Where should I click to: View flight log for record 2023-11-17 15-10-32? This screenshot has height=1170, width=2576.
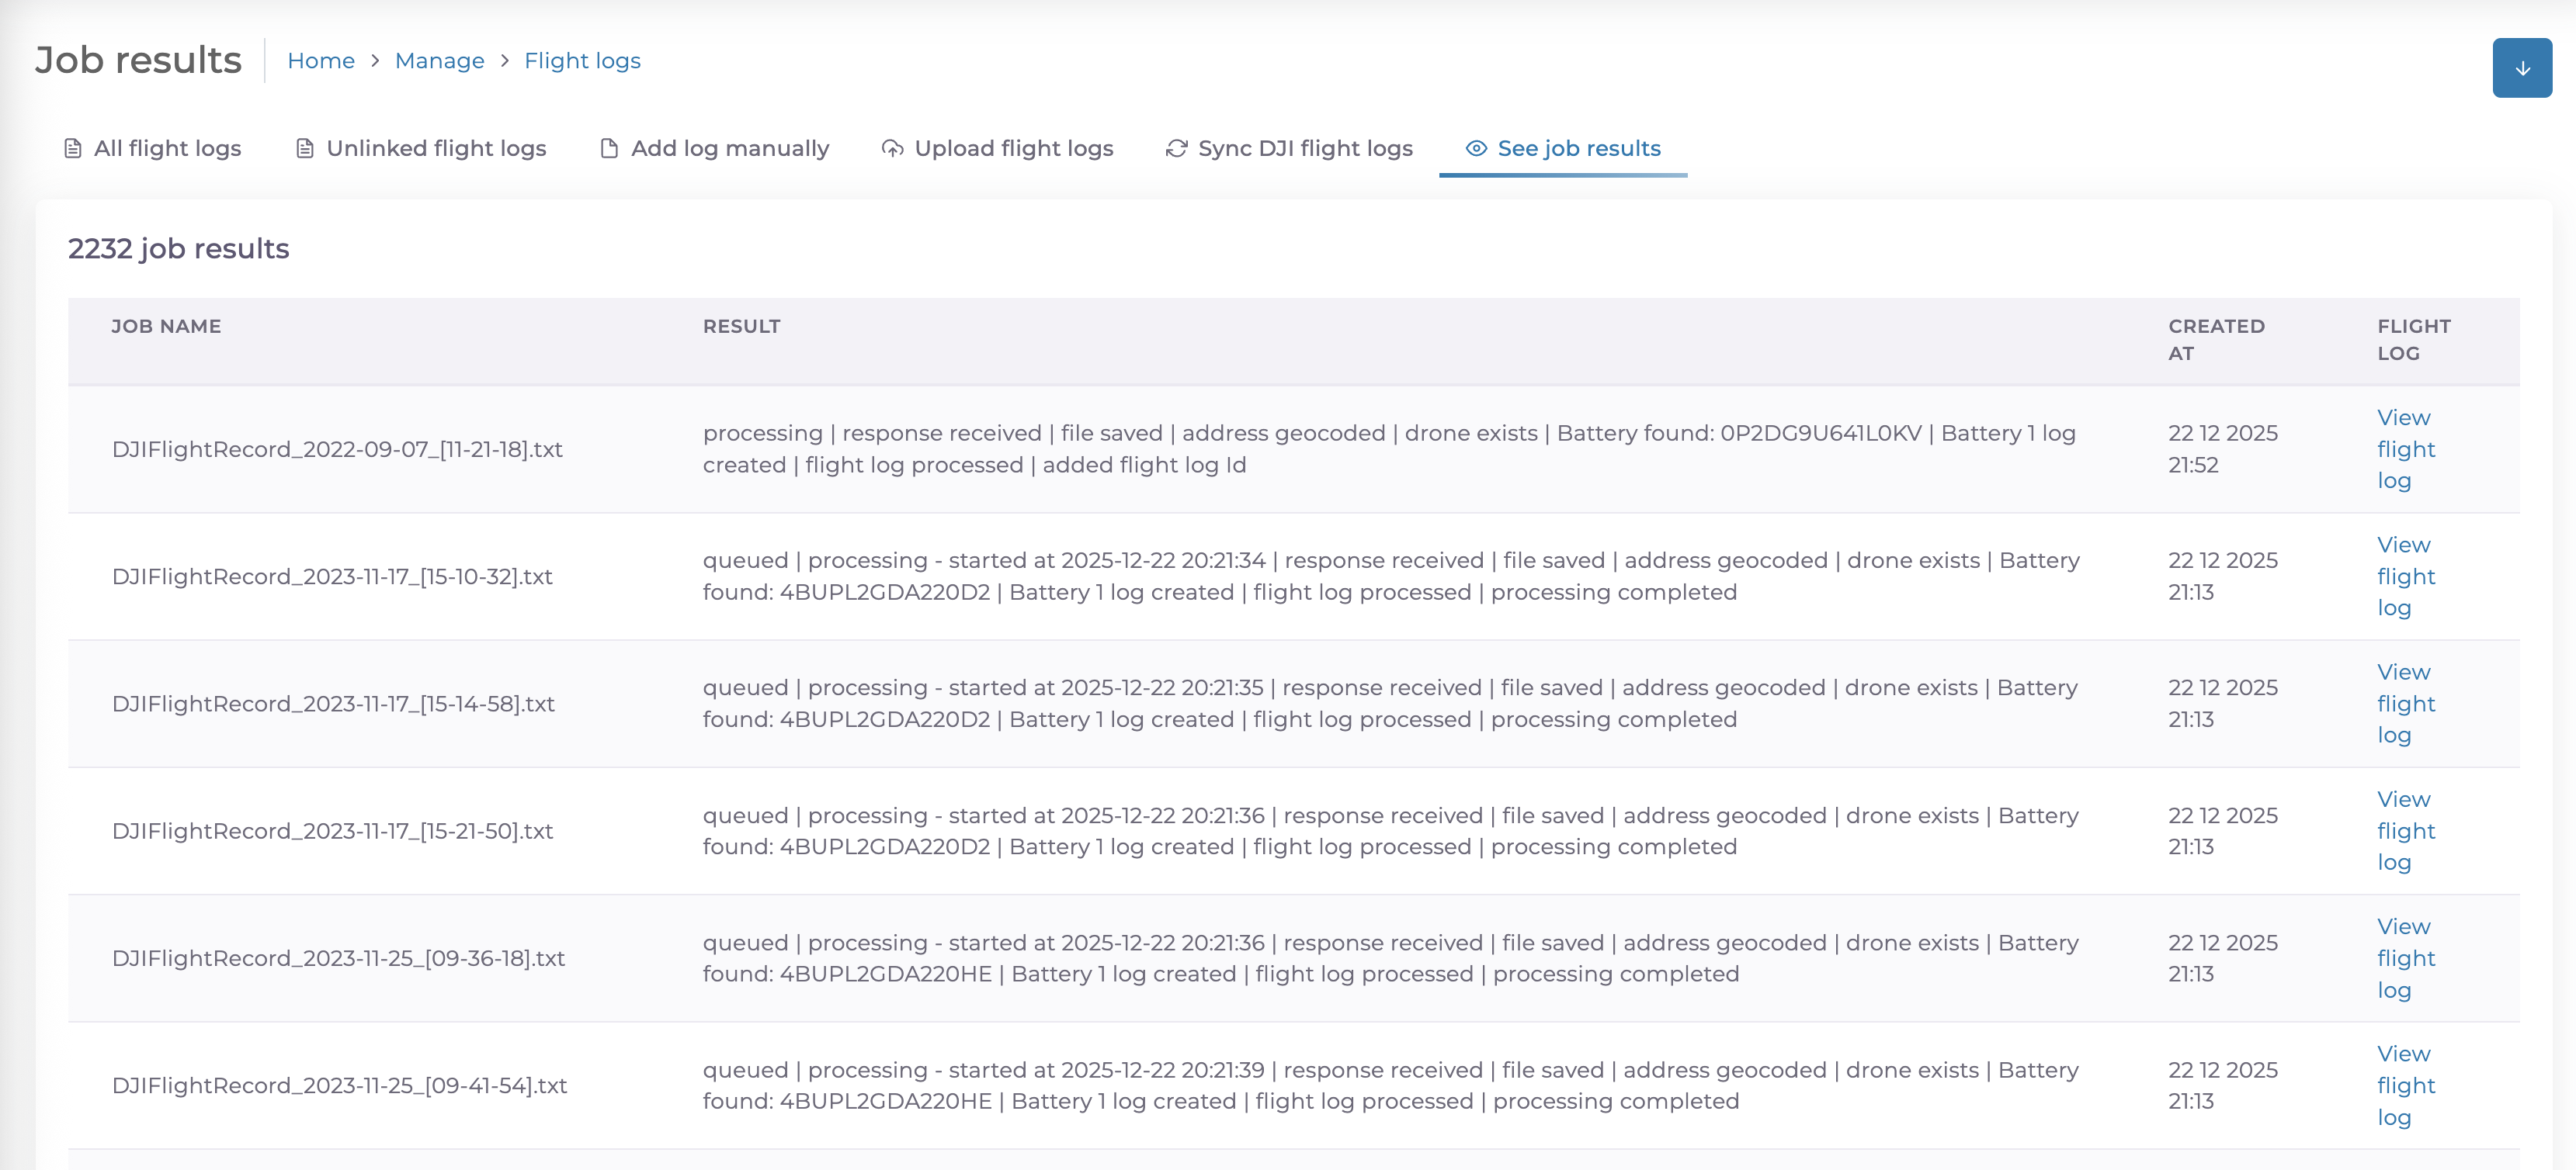pyautogui.click(x=2405, y=576)
